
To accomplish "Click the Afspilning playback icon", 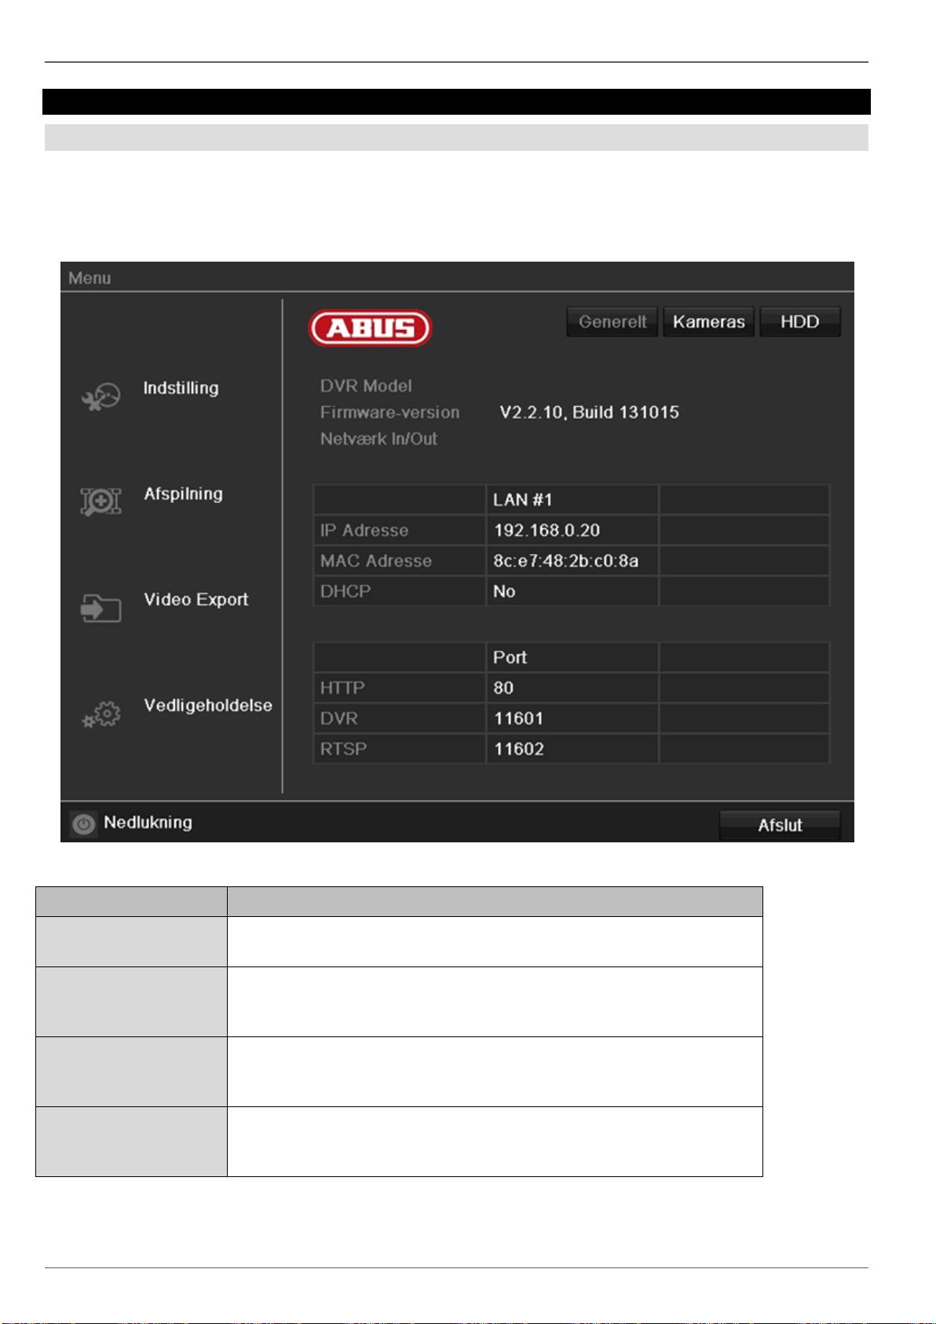I will point(101,501).
